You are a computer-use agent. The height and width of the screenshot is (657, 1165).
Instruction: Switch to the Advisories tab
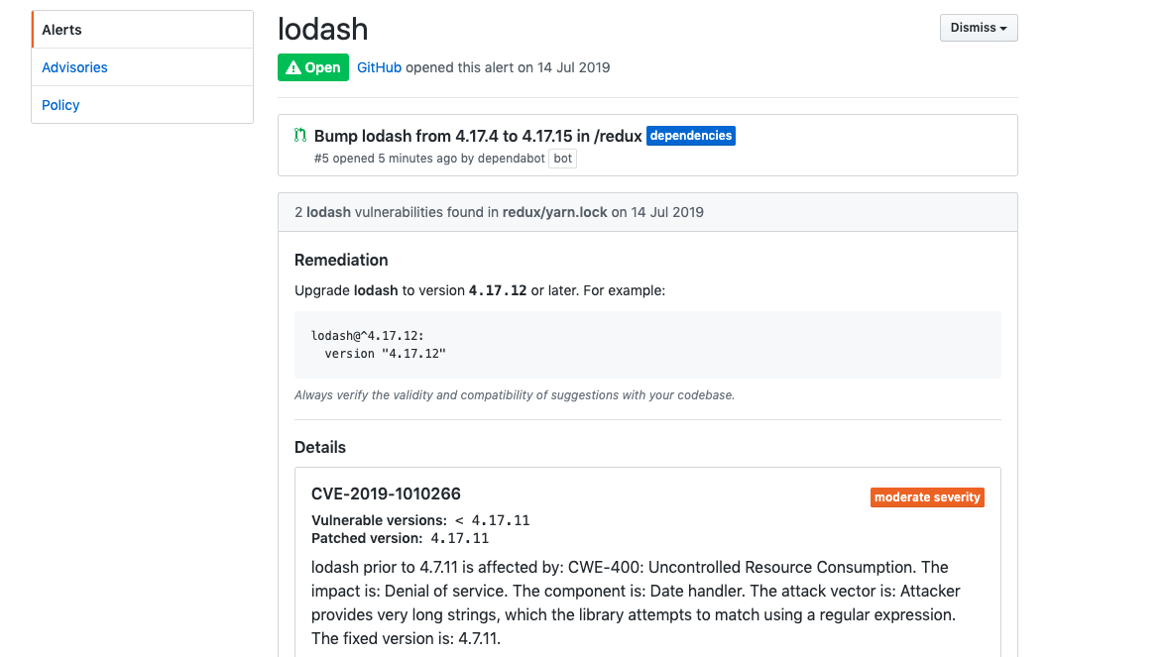[x=74, y=67]
